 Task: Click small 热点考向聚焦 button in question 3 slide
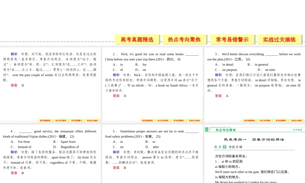point(265,120)
